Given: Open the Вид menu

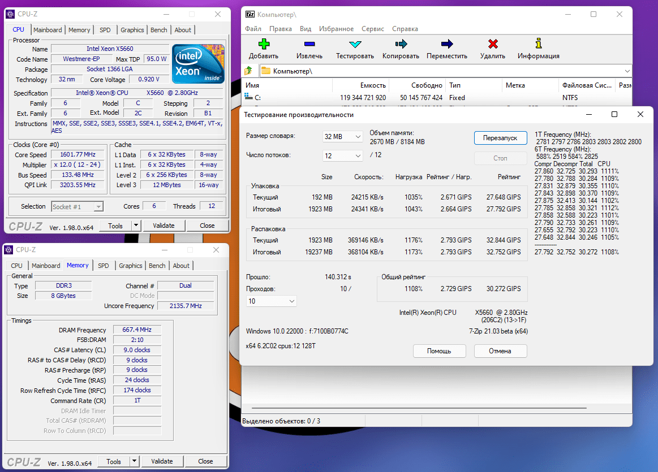Looking at the screenshot, I should [x=306, y=29].
